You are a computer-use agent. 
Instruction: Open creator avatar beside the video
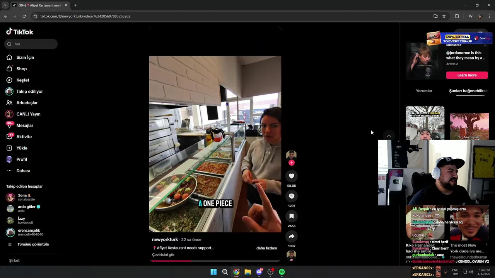click(291, 155)
